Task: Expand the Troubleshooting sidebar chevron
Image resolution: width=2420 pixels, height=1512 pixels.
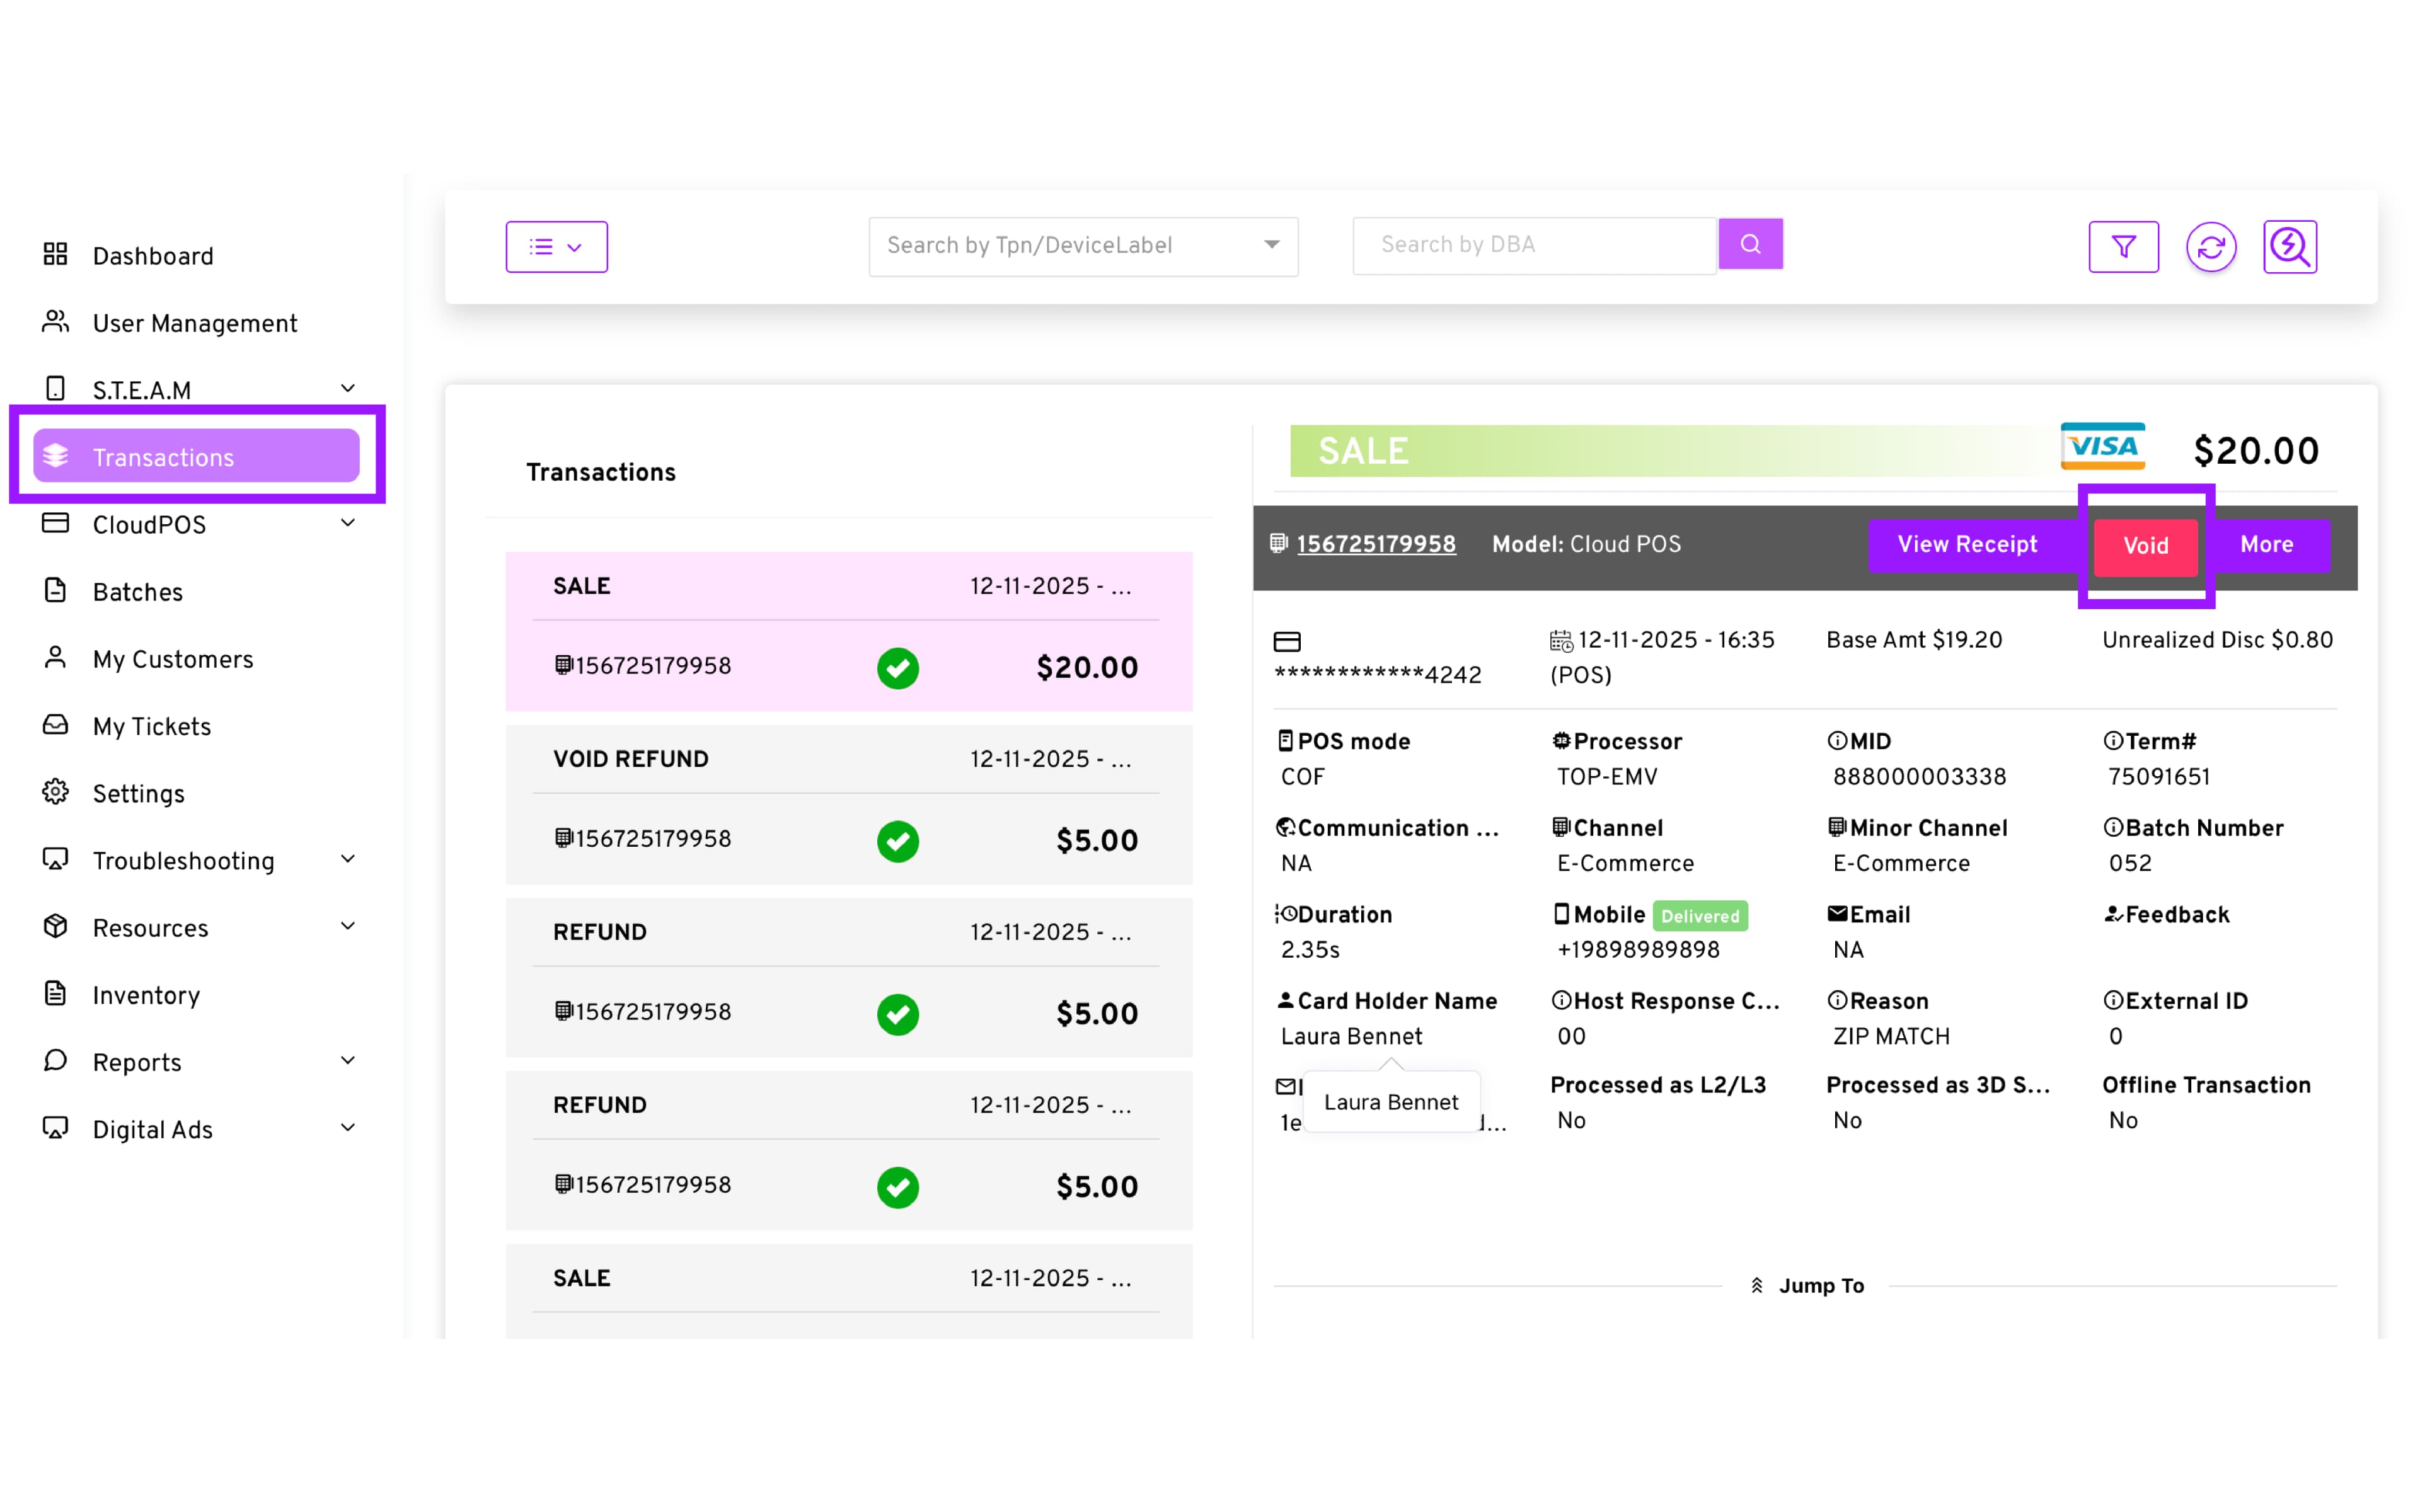Action: click(x=347, y=860)
